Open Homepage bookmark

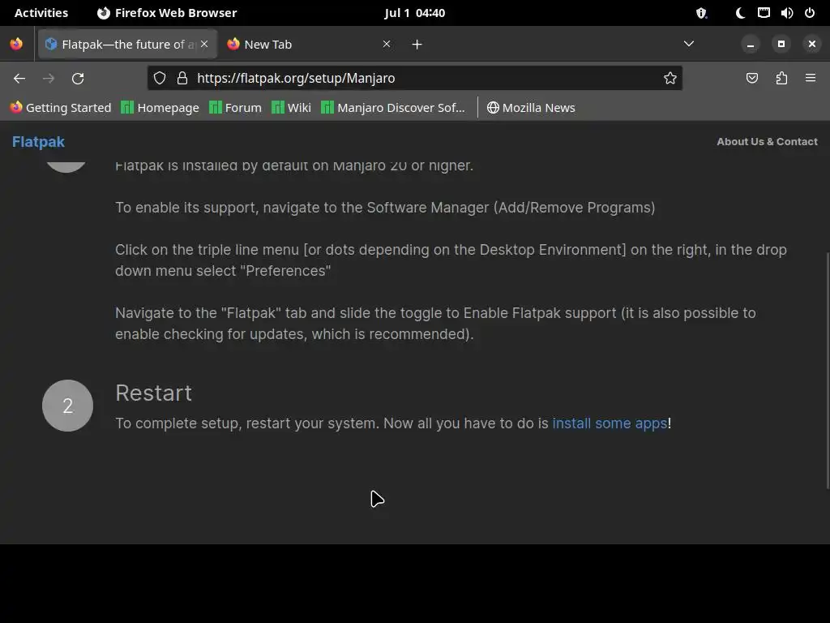click(160, 108)
